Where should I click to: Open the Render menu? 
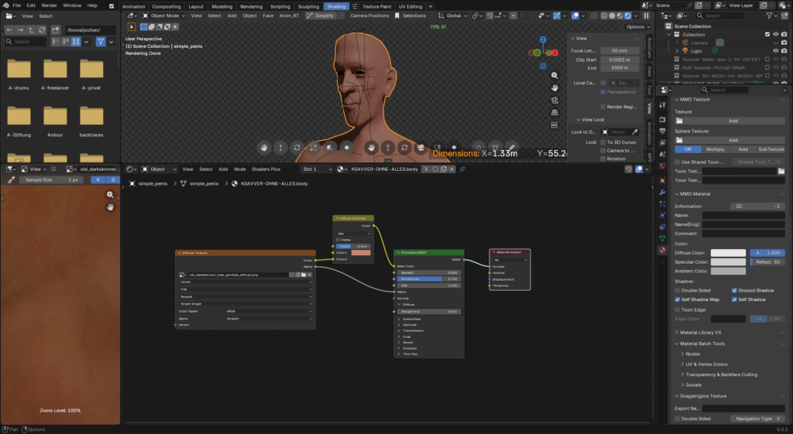[49, 5]
